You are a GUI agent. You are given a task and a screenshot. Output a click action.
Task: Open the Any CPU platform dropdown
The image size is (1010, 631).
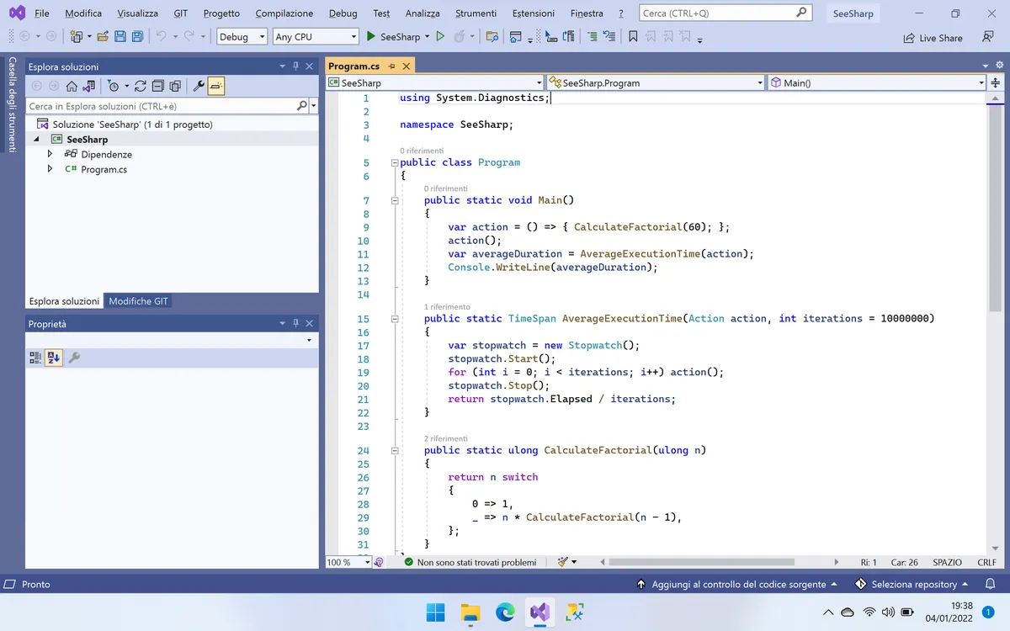[316, 37]
